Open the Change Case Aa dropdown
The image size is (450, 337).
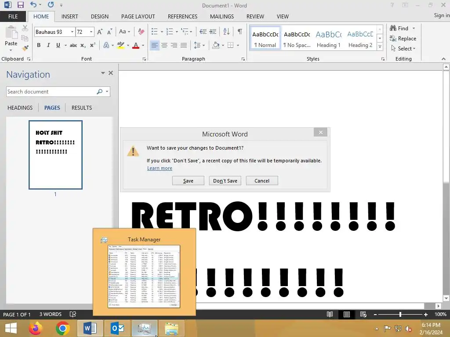(125, 32)
